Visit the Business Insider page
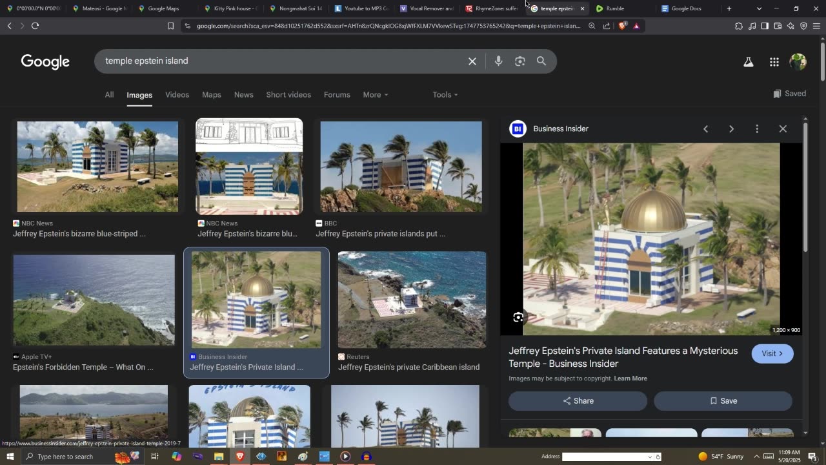Screen dimensions: 826x465 [x=772, y=354]
